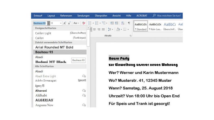Click the 'Was möchten Sie tun?' search field

[x=169, y=16]
